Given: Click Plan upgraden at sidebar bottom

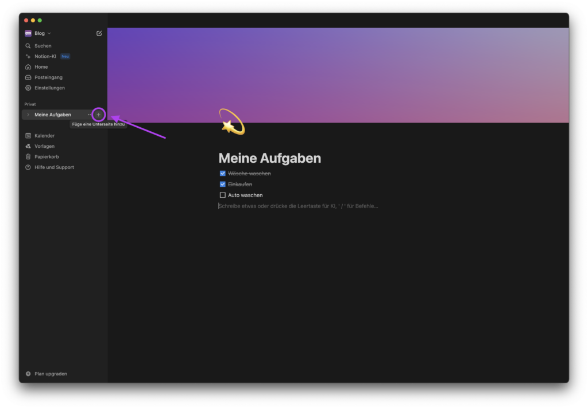Looking at the screenshot, I should [x=51, y=374].
